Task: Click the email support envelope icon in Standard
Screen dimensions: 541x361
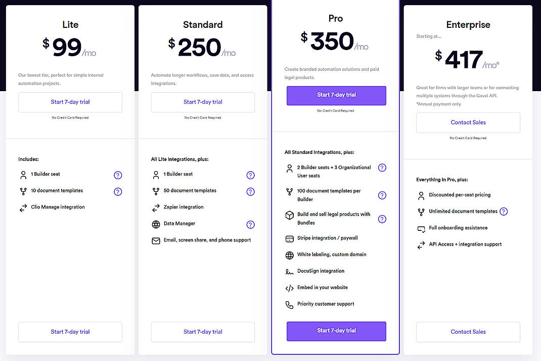Action: tap(156, 240)
